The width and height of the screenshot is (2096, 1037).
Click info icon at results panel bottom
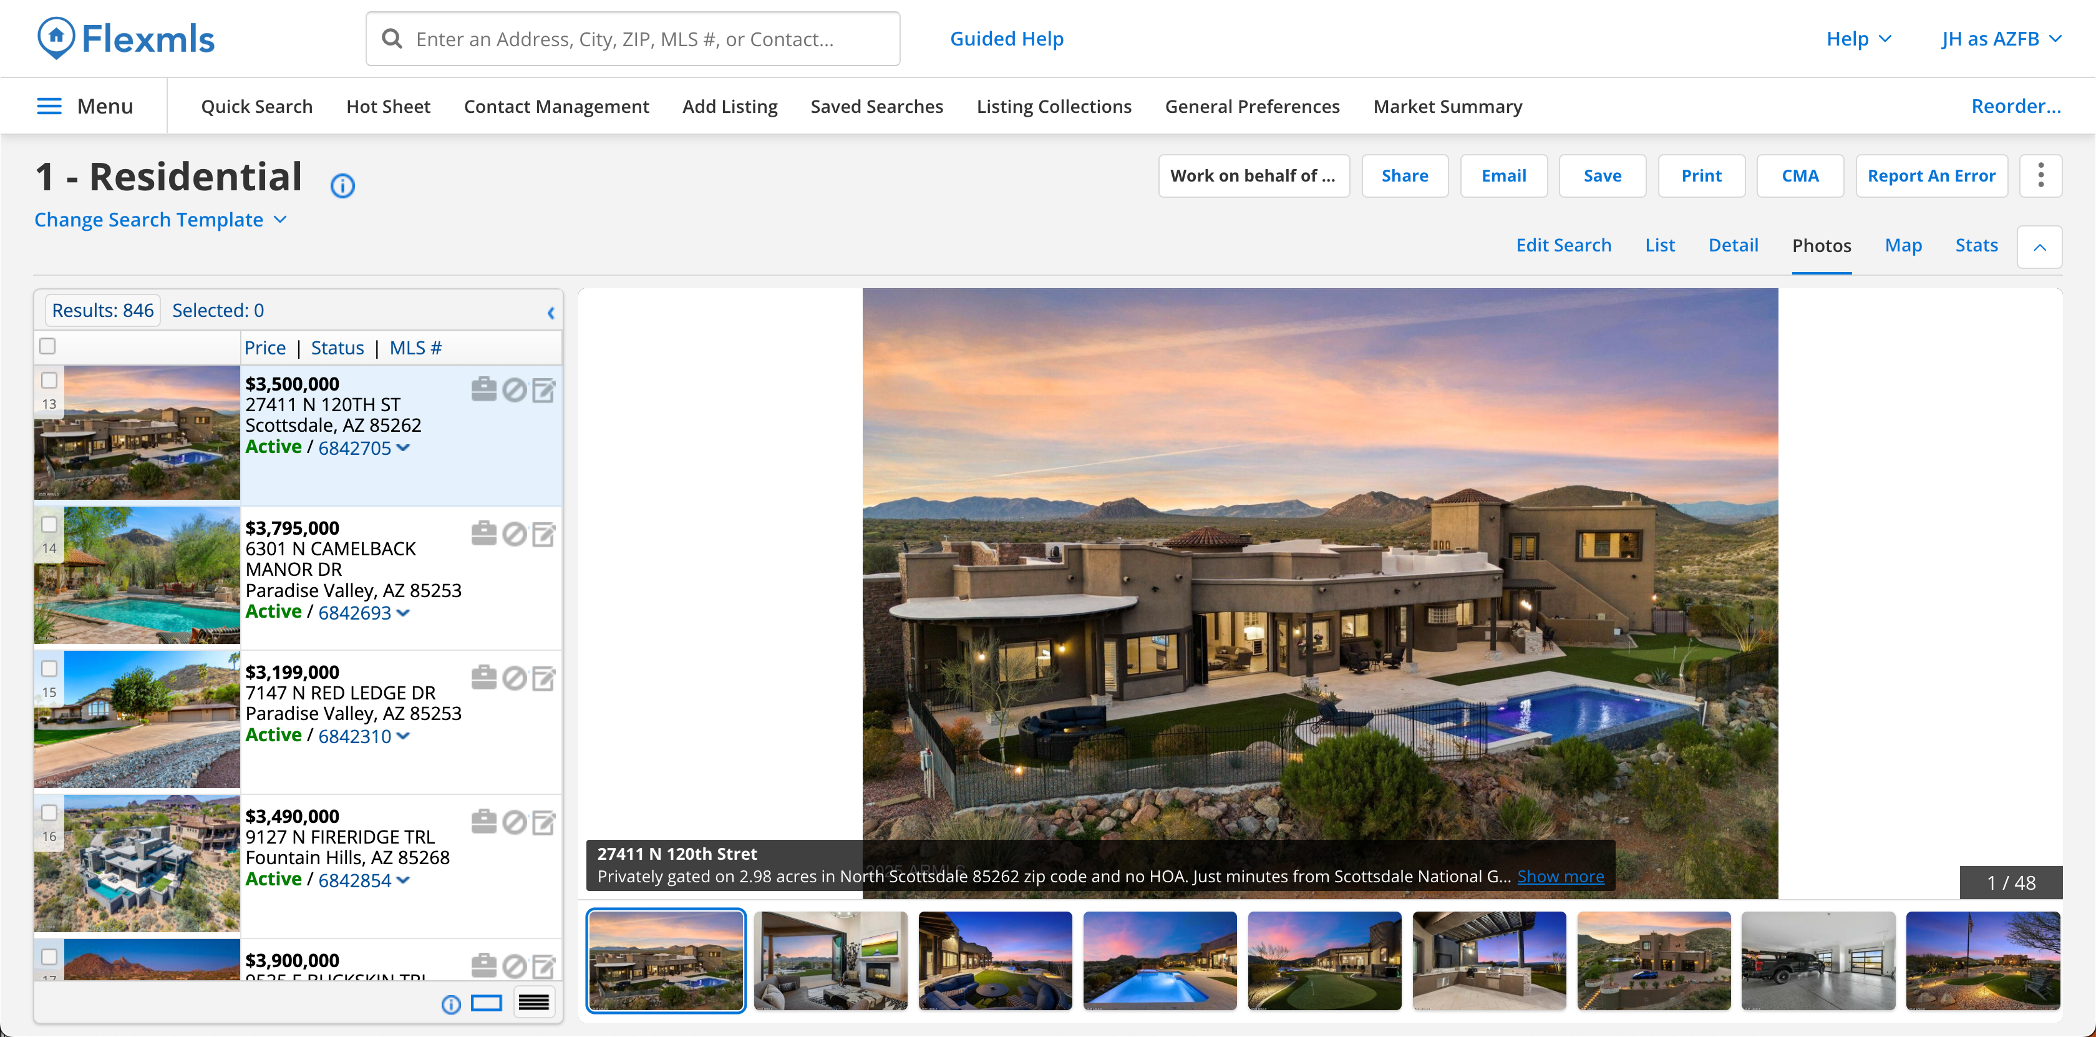coord(451,1004)
